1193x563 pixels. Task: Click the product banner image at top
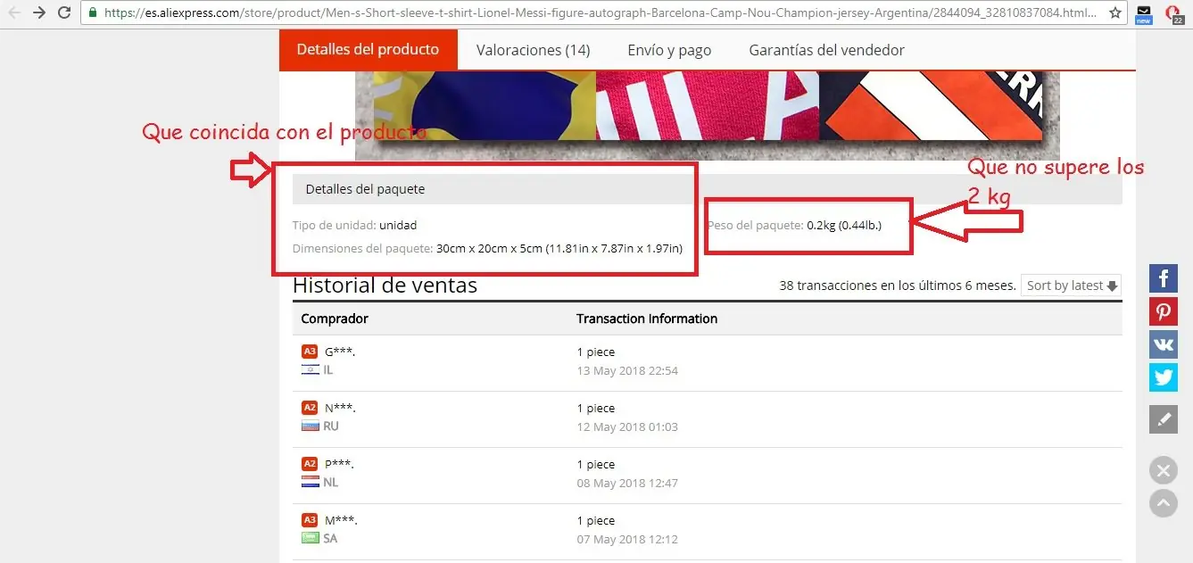[707, 114]
